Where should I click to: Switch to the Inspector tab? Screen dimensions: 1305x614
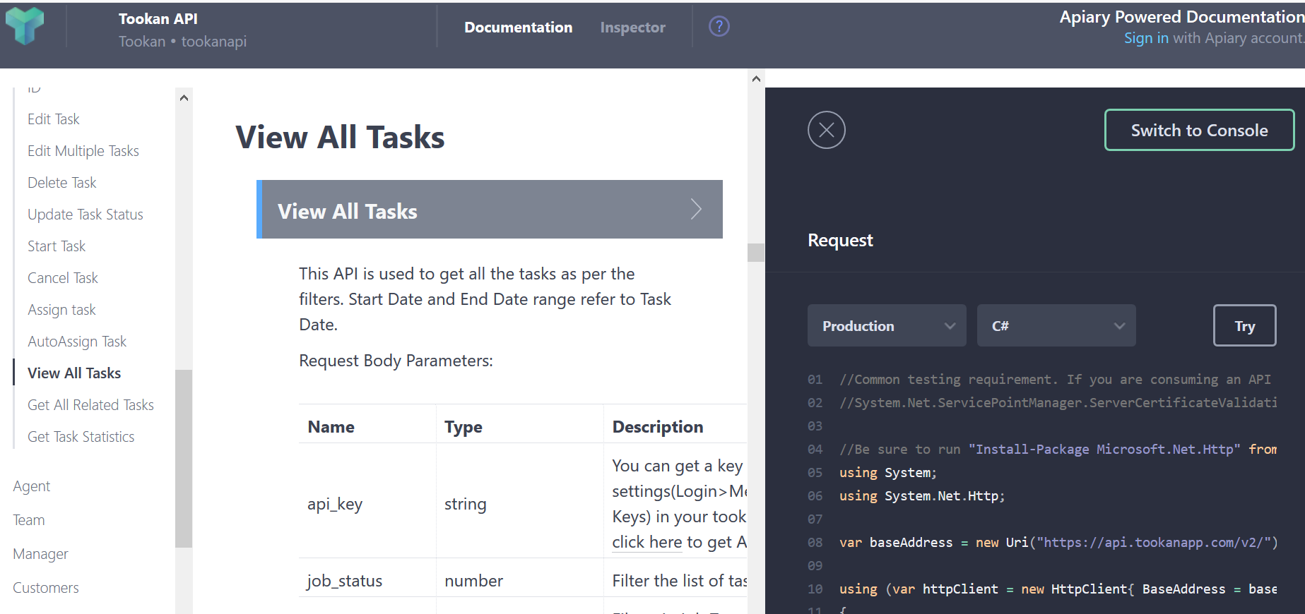(633, 28)
